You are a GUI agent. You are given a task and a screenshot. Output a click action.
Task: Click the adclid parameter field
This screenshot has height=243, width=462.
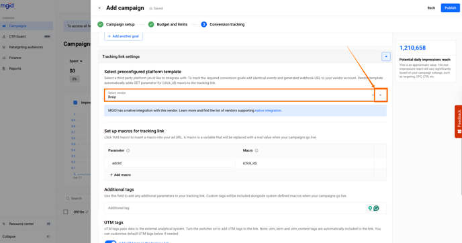tap(172, 163)
